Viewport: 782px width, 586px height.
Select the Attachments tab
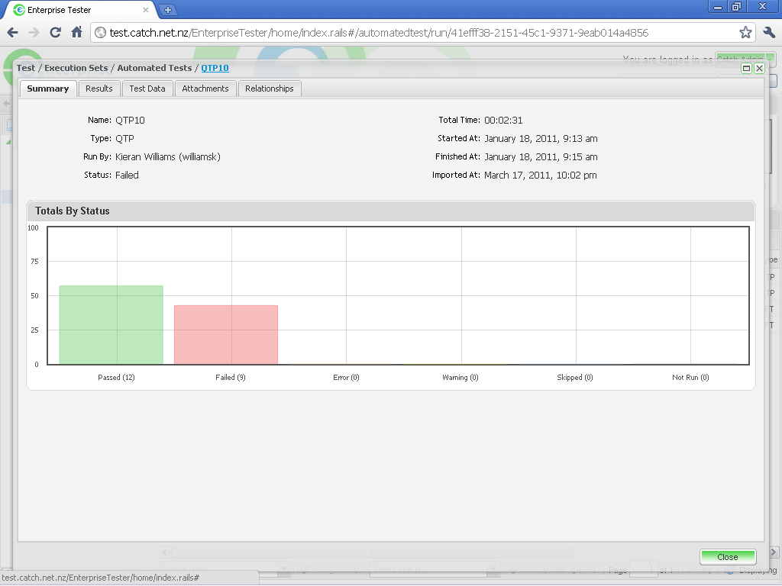[x=205, y=89]
